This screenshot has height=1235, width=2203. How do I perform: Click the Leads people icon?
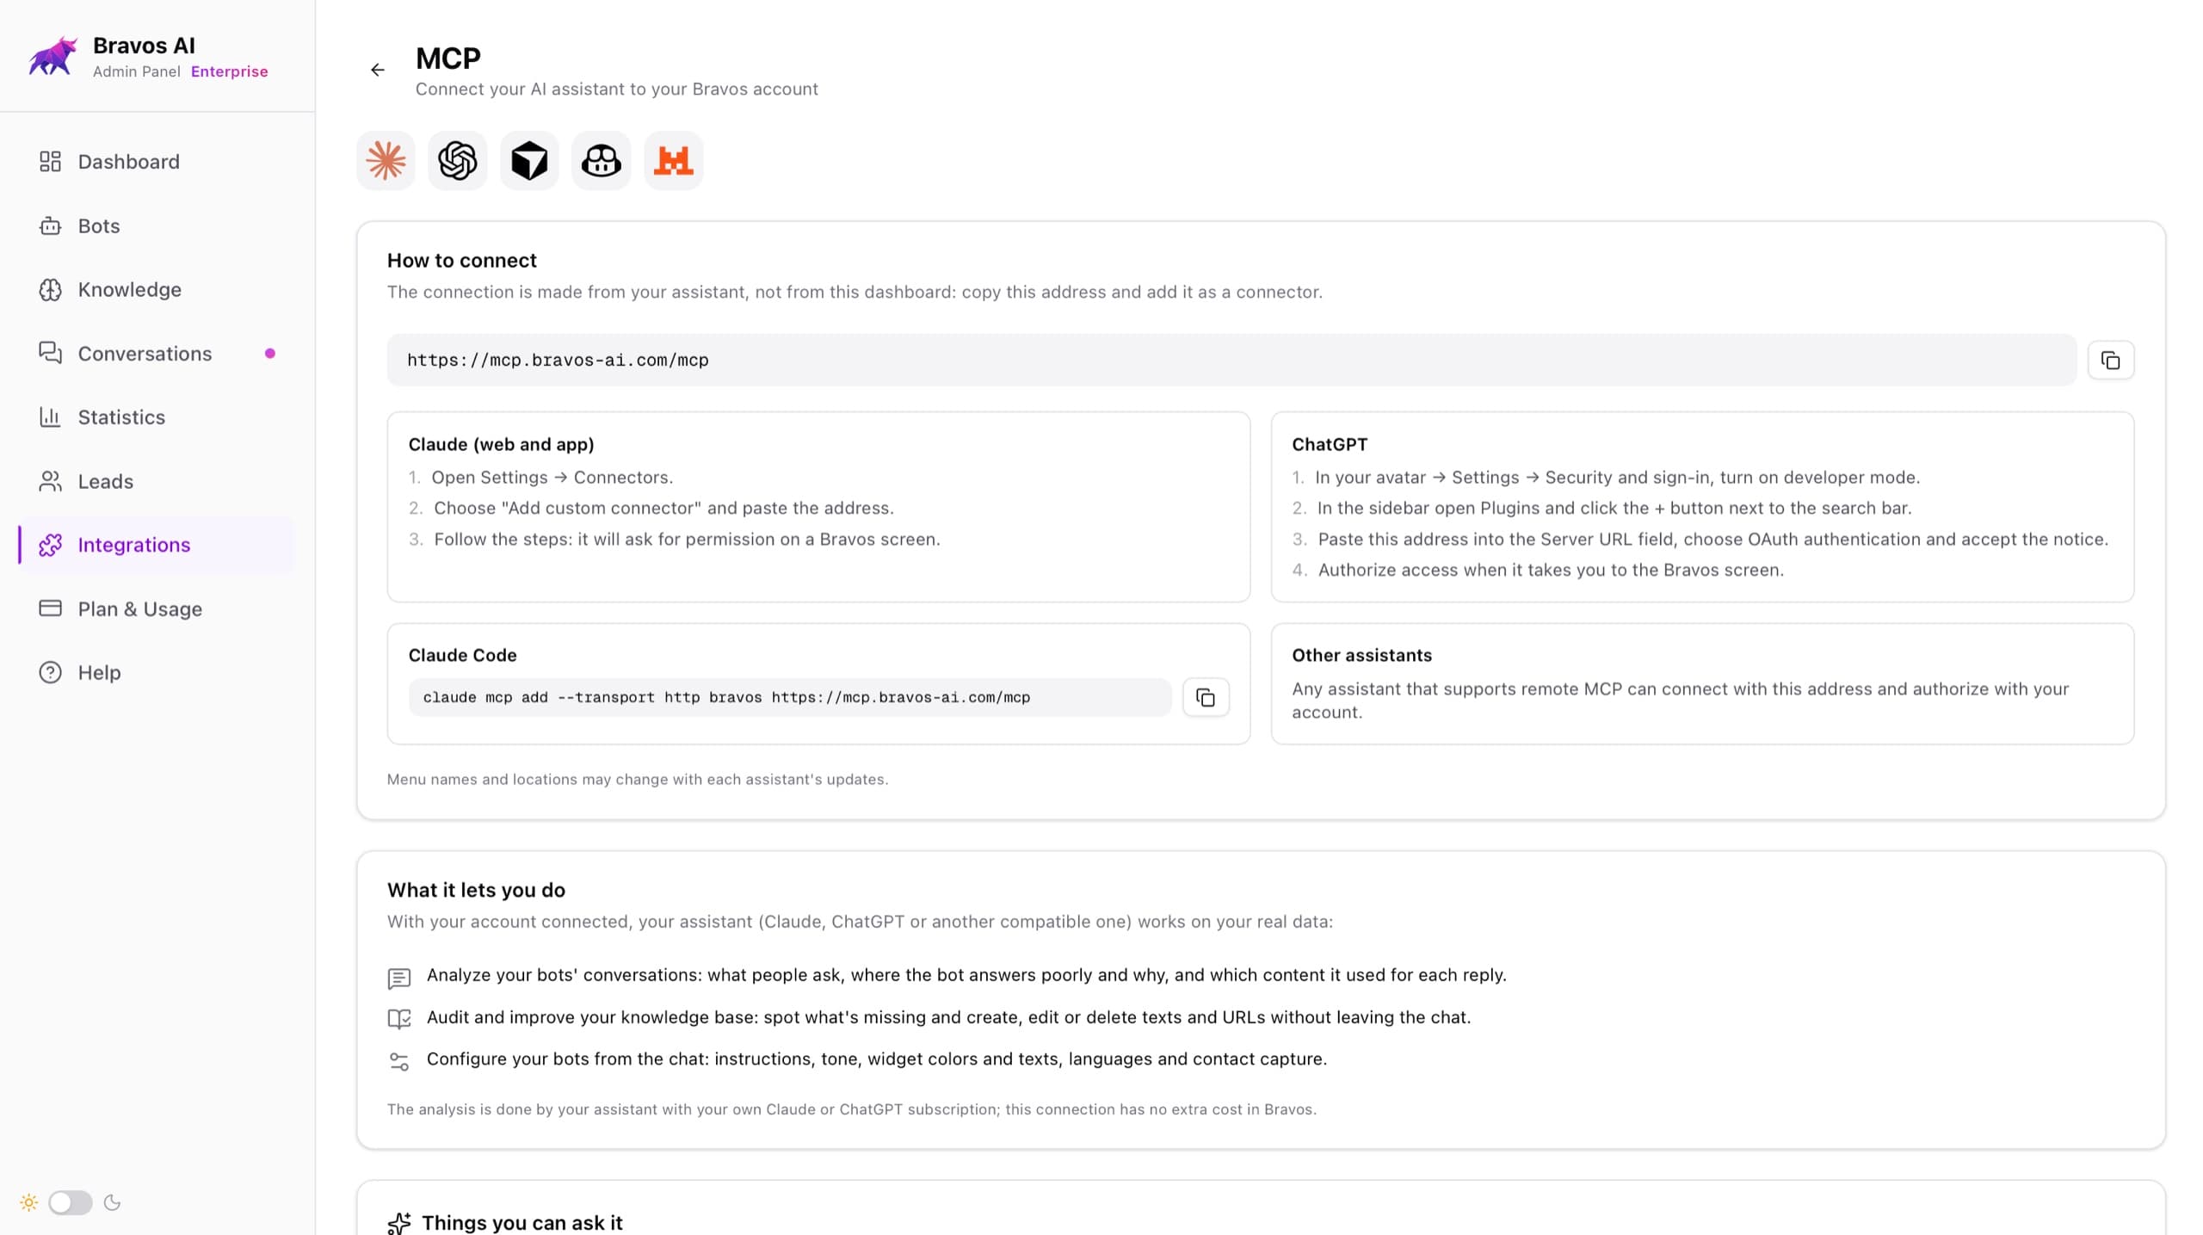coord(50,481)
